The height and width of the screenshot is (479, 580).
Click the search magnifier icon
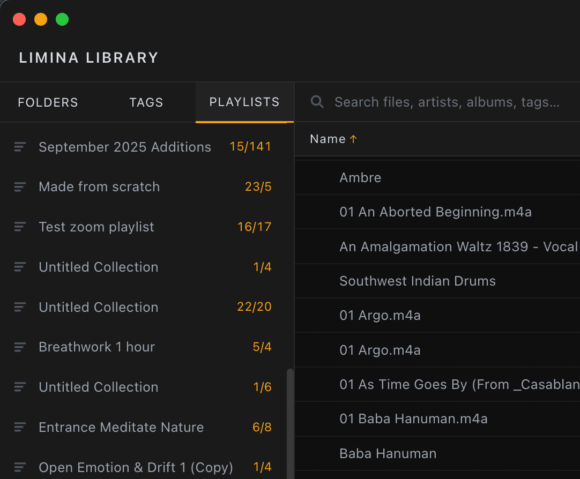point(317,102)
